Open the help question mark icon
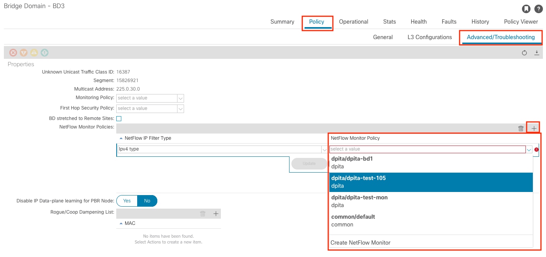This screenshot has height=257, width=546. click(x=538, y=9)
